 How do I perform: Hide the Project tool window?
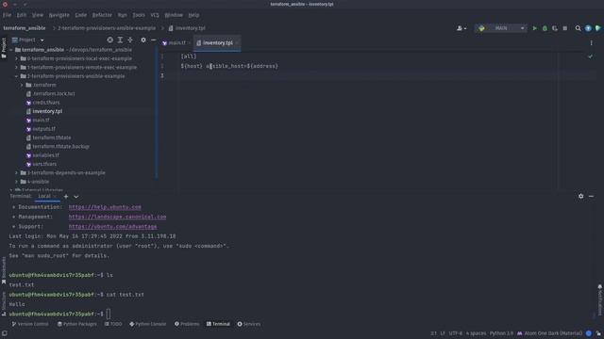point(153,40)
